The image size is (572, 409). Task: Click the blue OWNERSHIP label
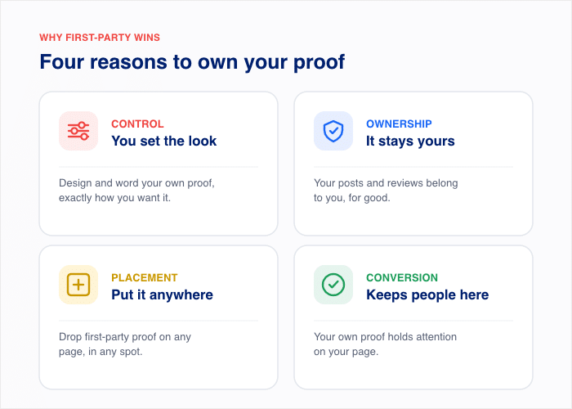[399, 124]
